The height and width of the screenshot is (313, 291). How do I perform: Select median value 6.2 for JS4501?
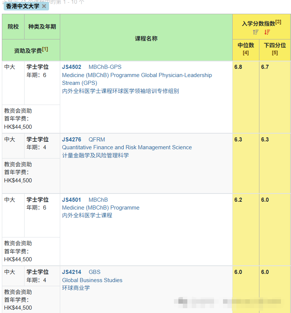coord(238,199)
